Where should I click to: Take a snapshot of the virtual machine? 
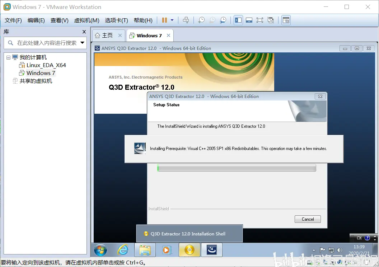coord(201,20)
